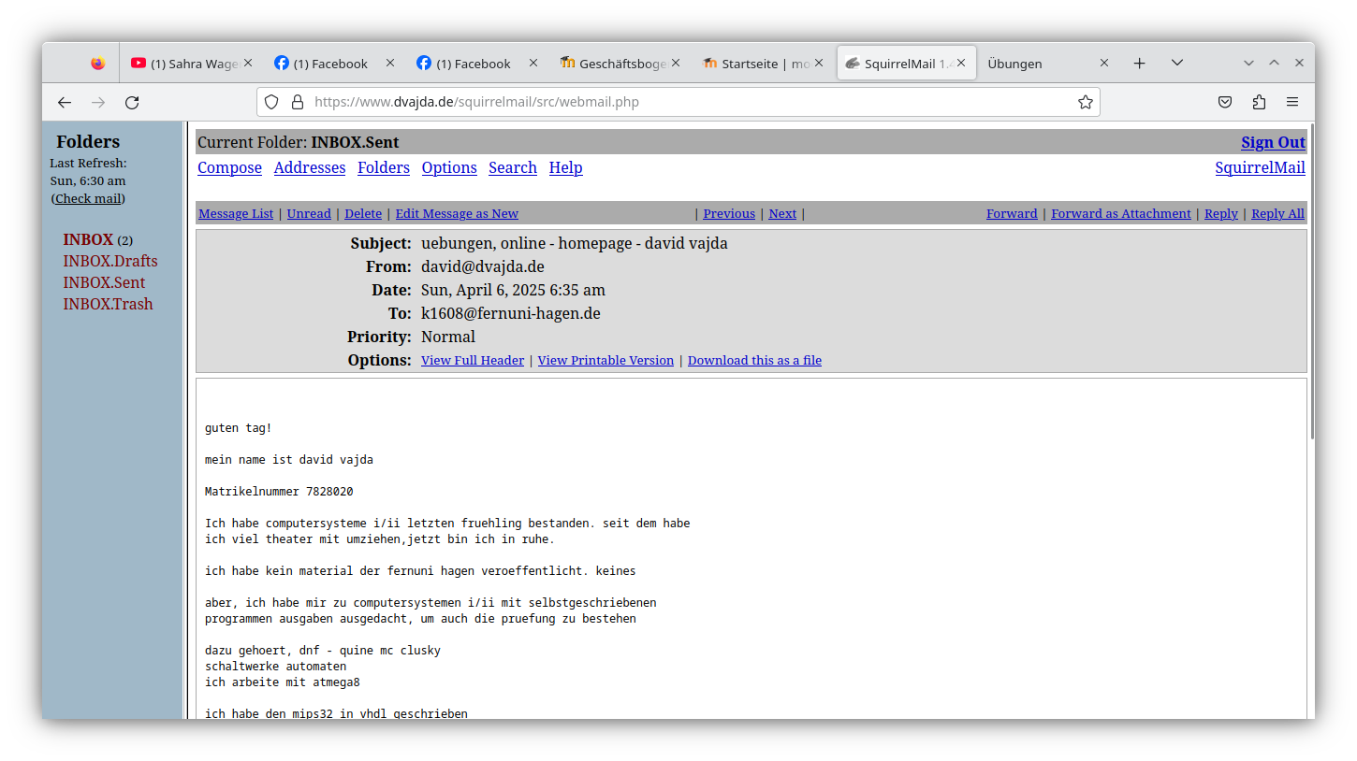Screen dimensions: 1357x761
Task: Expand the INBOX.Drafts folder
Action: (x=109, y=261)
